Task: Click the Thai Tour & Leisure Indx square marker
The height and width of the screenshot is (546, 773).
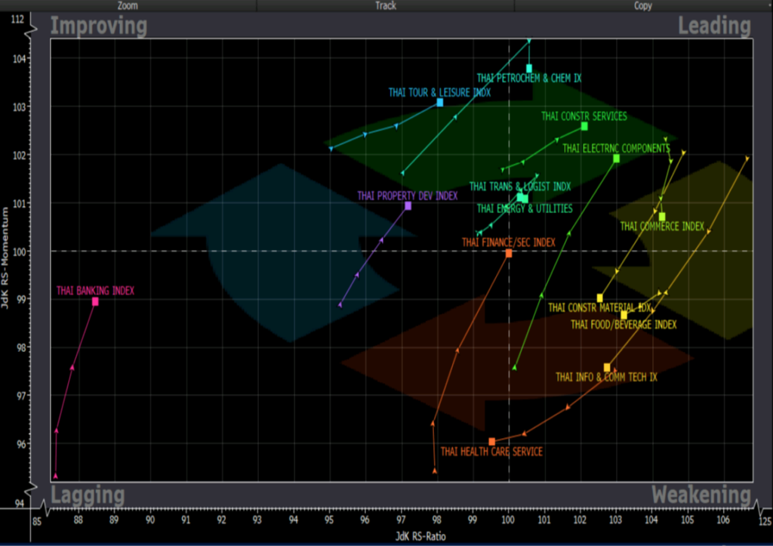Action: 440,103
